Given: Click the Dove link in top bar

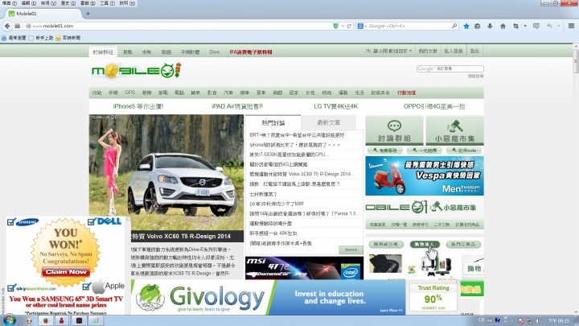Looking at the screenshot, I should tap(215, 52).
